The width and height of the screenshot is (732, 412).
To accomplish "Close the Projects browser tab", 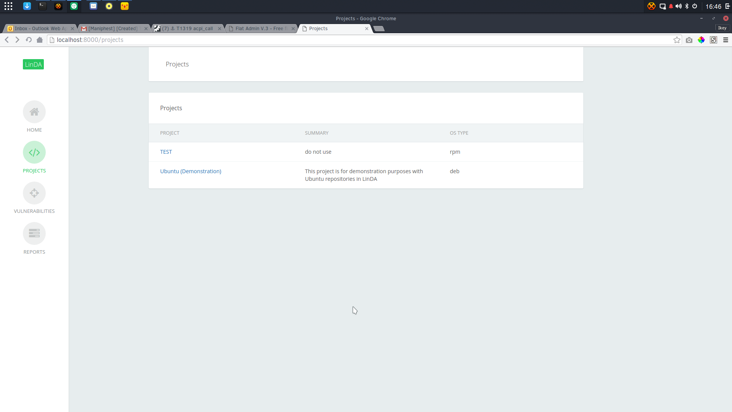I will click(367, 29).
